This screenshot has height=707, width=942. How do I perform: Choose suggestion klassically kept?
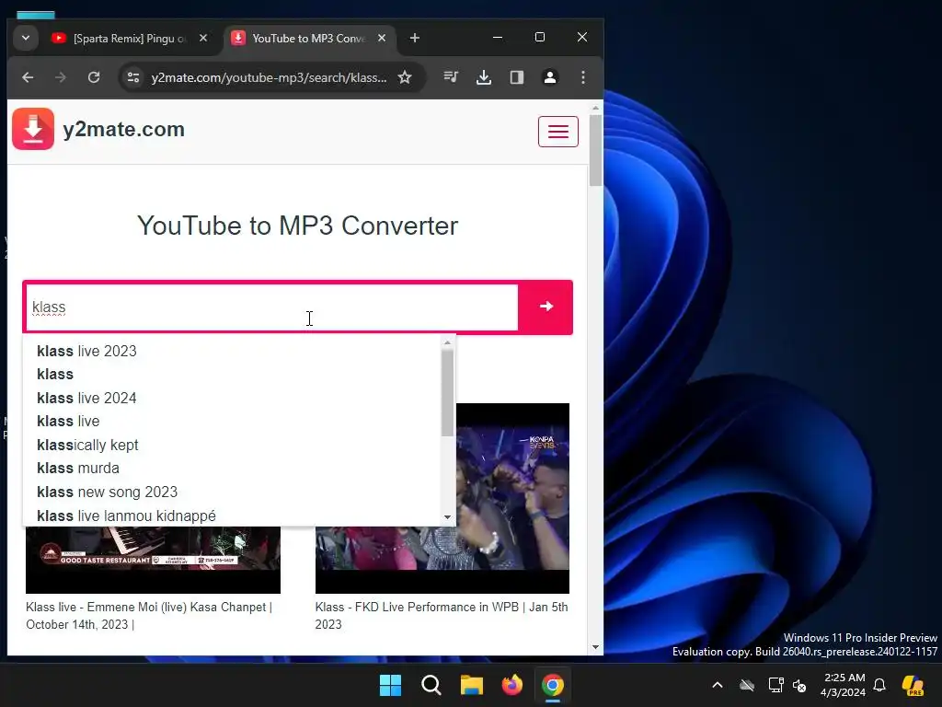232,445
